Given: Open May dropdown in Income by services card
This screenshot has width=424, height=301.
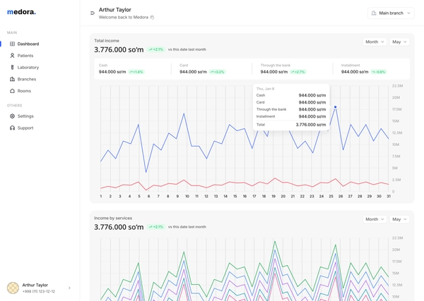Looking at the screenshot, I should click(x=399, y=219).
